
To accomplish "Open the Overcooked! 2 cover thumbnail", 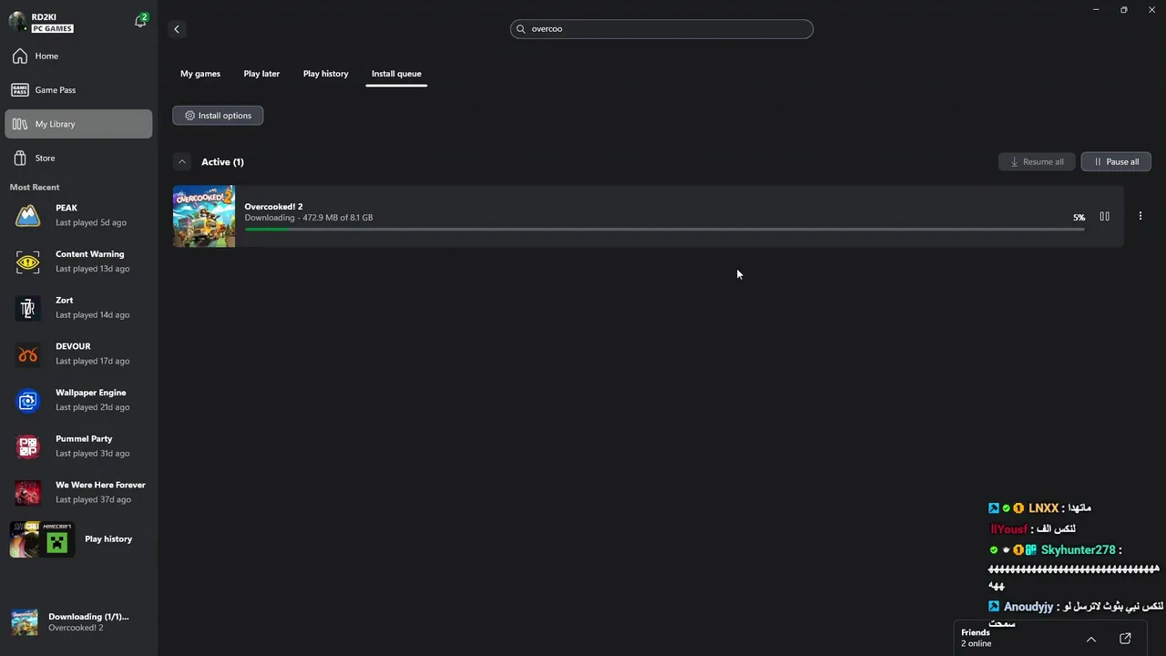I will (x=204, y=217).
